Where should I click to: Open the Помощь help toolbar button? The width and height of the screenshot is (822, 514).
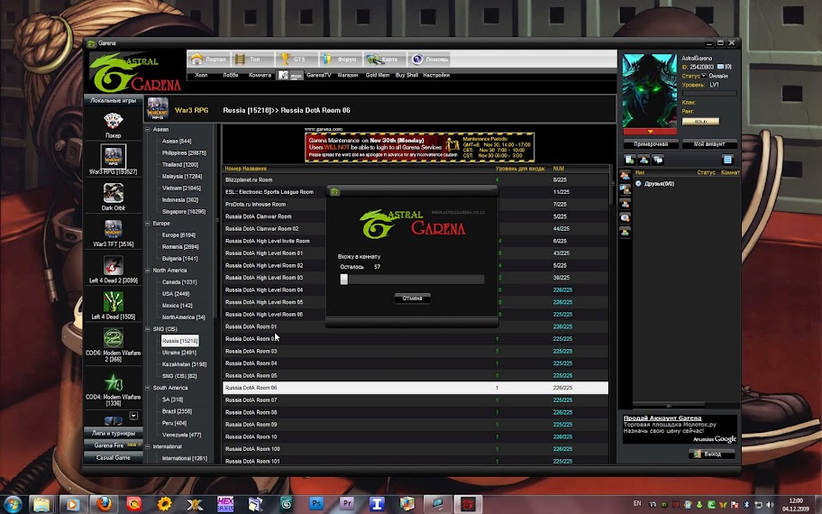(x=429, y=60)
